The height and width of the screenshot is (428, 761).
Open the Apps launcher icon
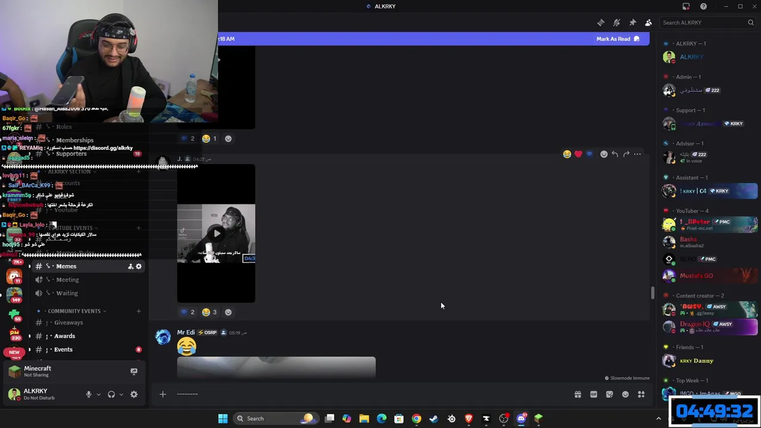641,394
